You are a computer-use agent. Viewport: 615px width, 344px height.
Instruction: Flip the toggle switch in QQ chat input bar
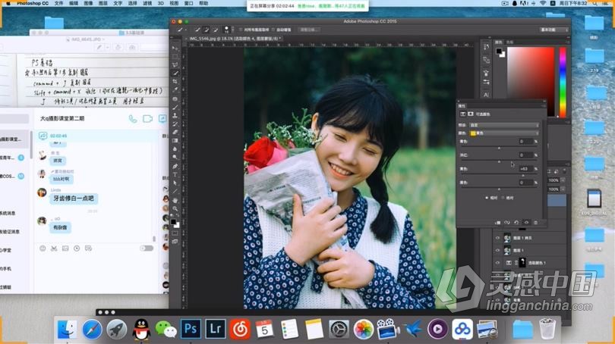[147, 249]
